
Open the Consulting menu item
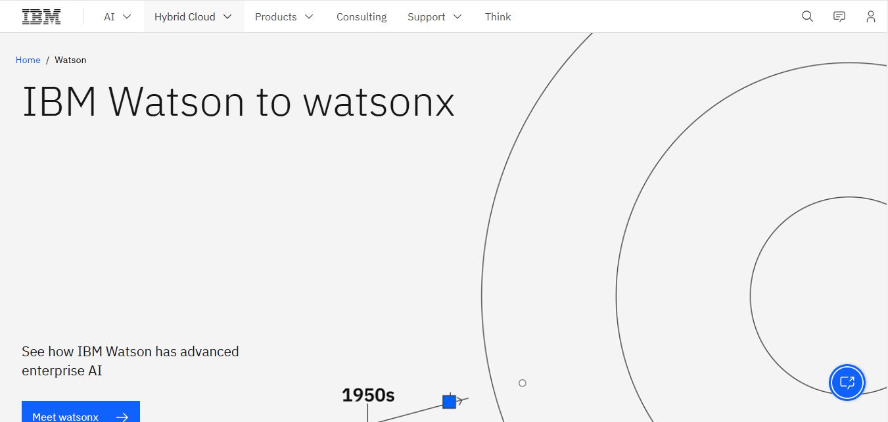(x=362, y=16)
